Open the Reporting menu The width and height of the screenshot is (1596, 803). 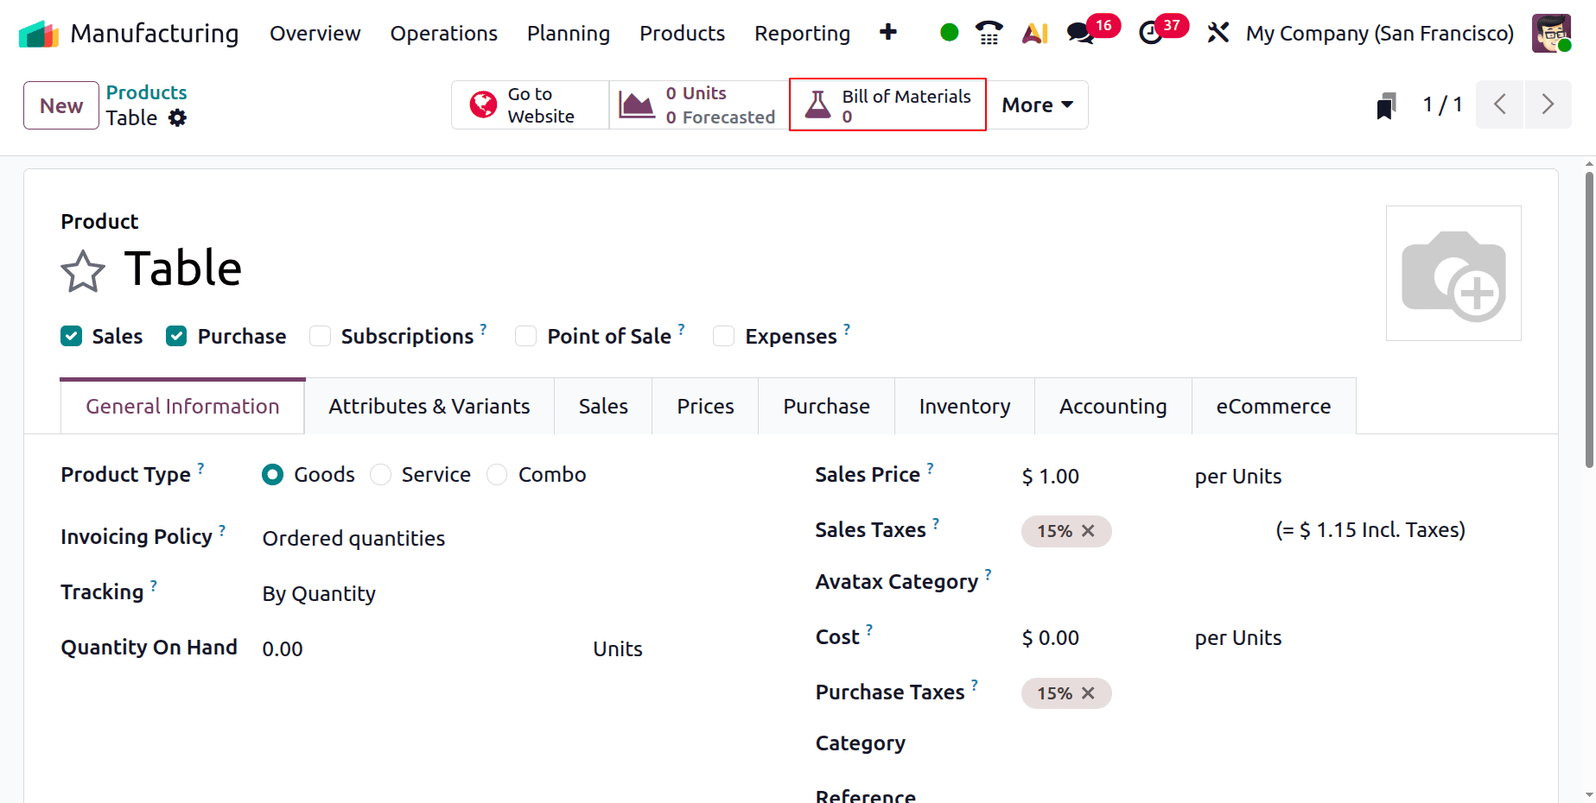[802, 33]
